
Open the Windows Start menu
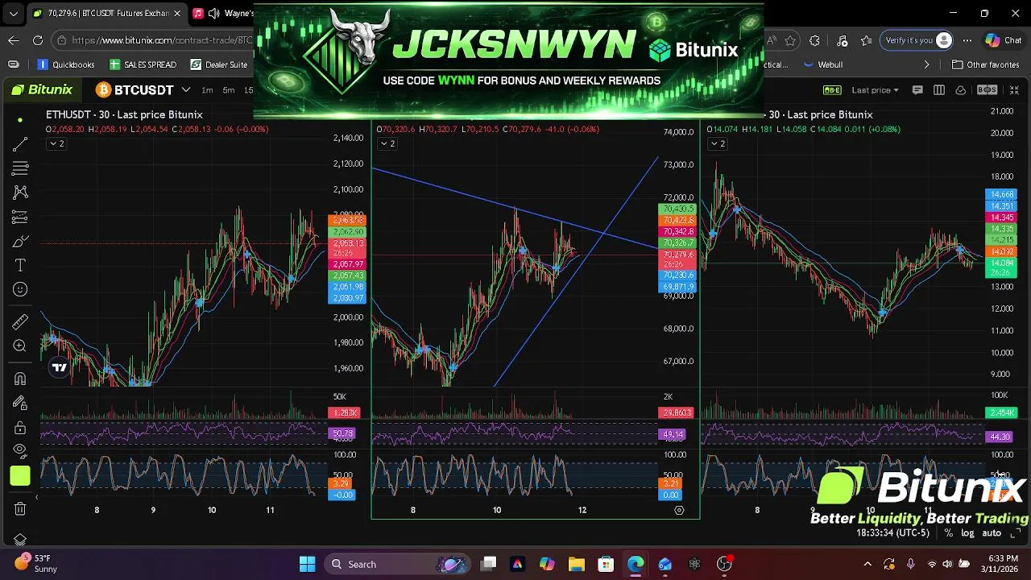[x=307, y=564]
